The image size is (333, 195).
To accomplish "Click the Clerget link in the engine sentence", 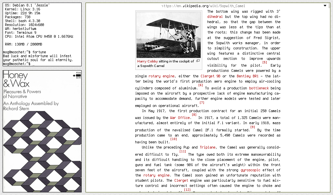I will click(181, 180).
